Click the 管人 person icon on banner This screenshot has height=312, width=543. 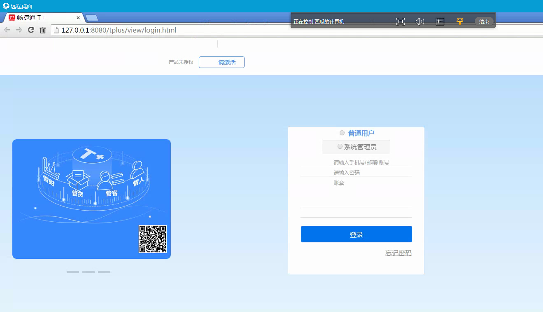coord(137,170)
